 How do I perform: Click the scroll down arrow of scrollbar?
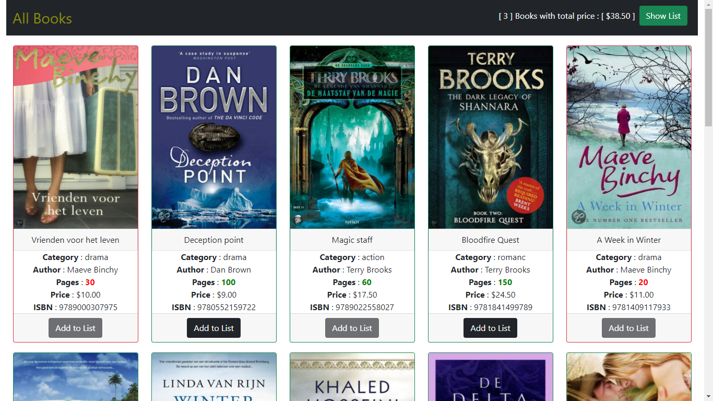[708, 396]
